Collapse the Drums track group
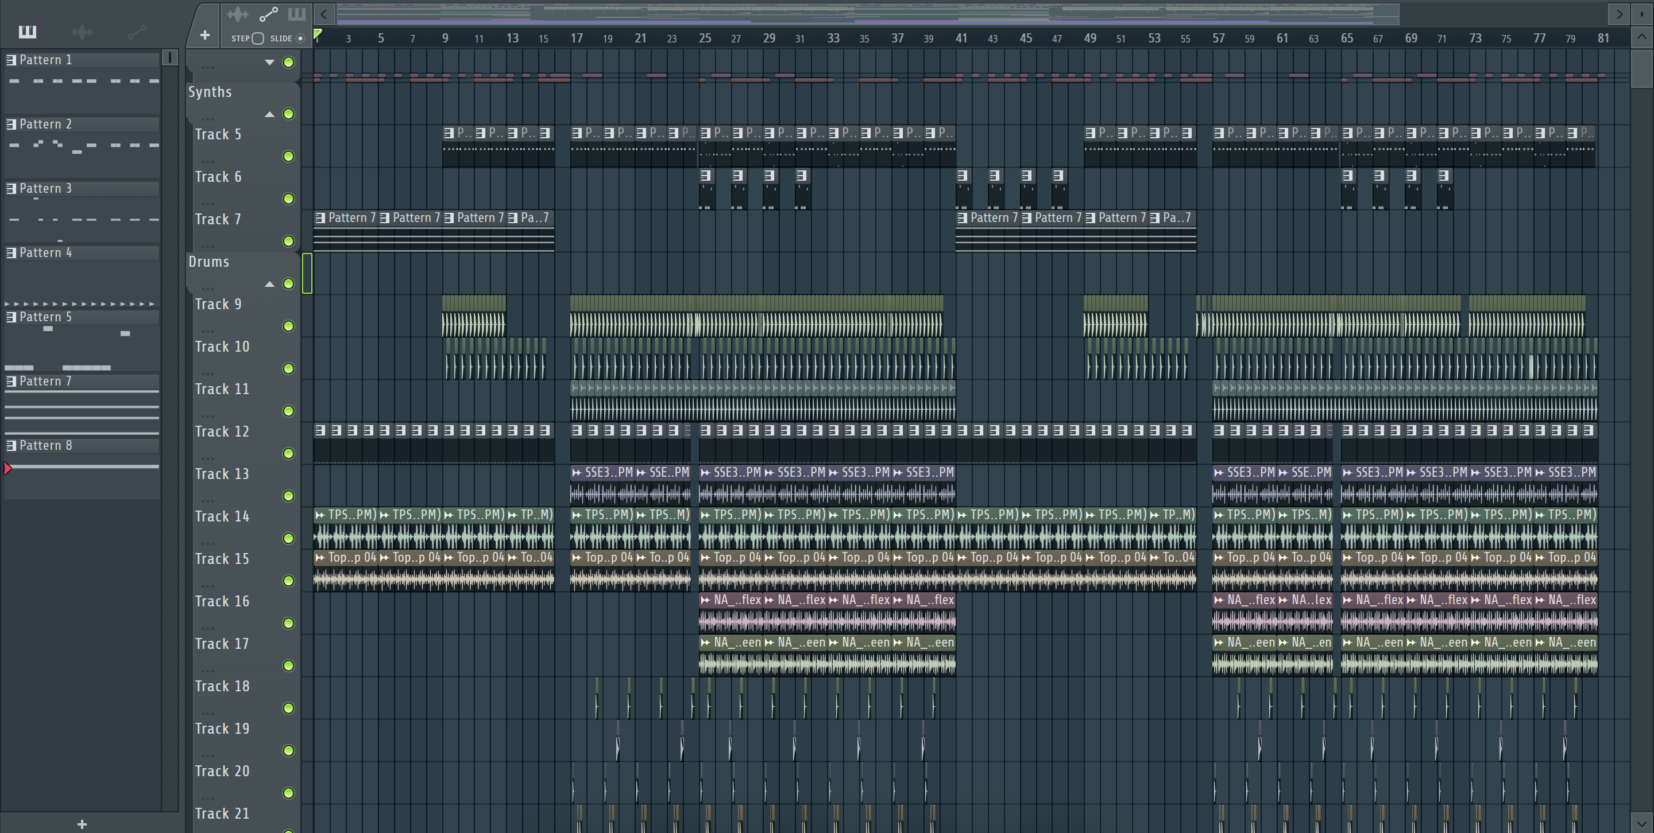Screen dimensions: 1654x833 coord(270,284)
